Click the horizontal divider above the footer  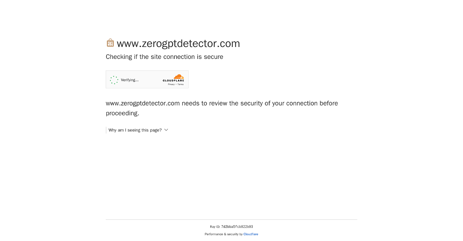click(x=231, y=219)
